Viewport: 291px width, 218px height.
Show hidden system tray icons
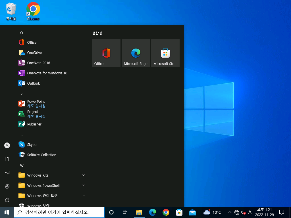pos(230,212)
